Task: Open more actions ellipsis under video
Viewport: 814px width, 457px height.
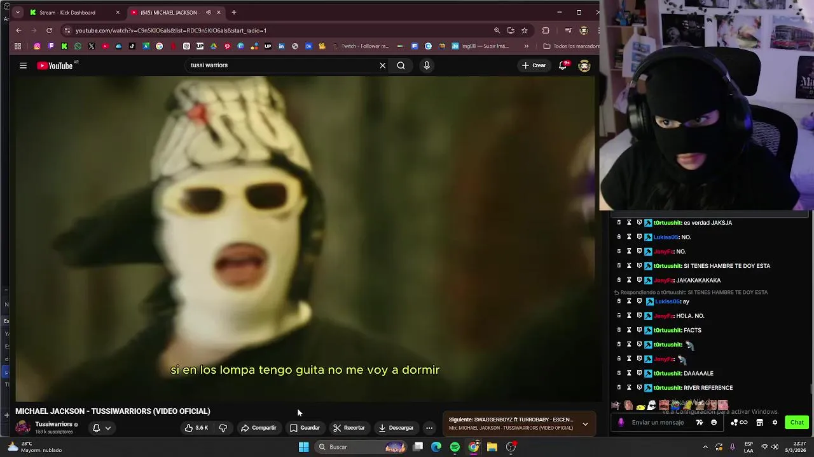Action: tap(429, 428)
